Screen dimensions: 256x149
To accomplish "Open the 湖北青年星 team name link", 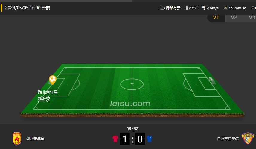I will point(35,139).
